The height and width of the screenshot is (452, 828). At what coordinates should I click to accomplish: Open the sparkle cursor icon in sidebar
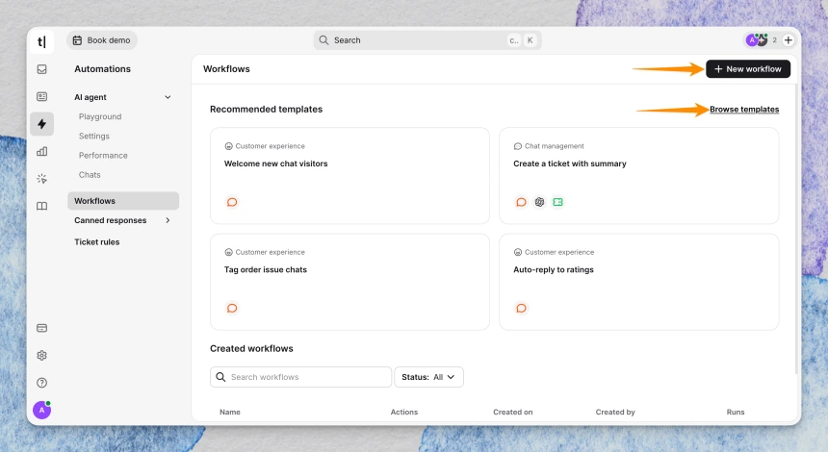click(41, 179)
